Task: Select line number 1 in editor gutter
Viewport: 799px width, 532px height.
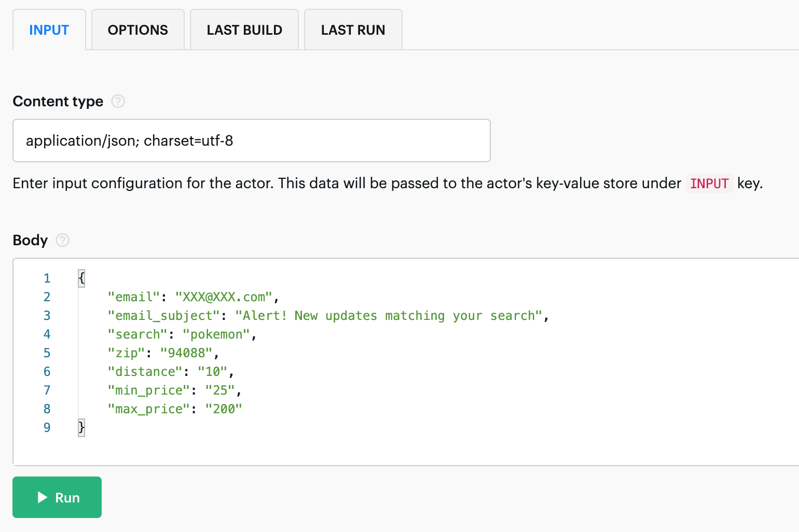Action: pos(47,278)
